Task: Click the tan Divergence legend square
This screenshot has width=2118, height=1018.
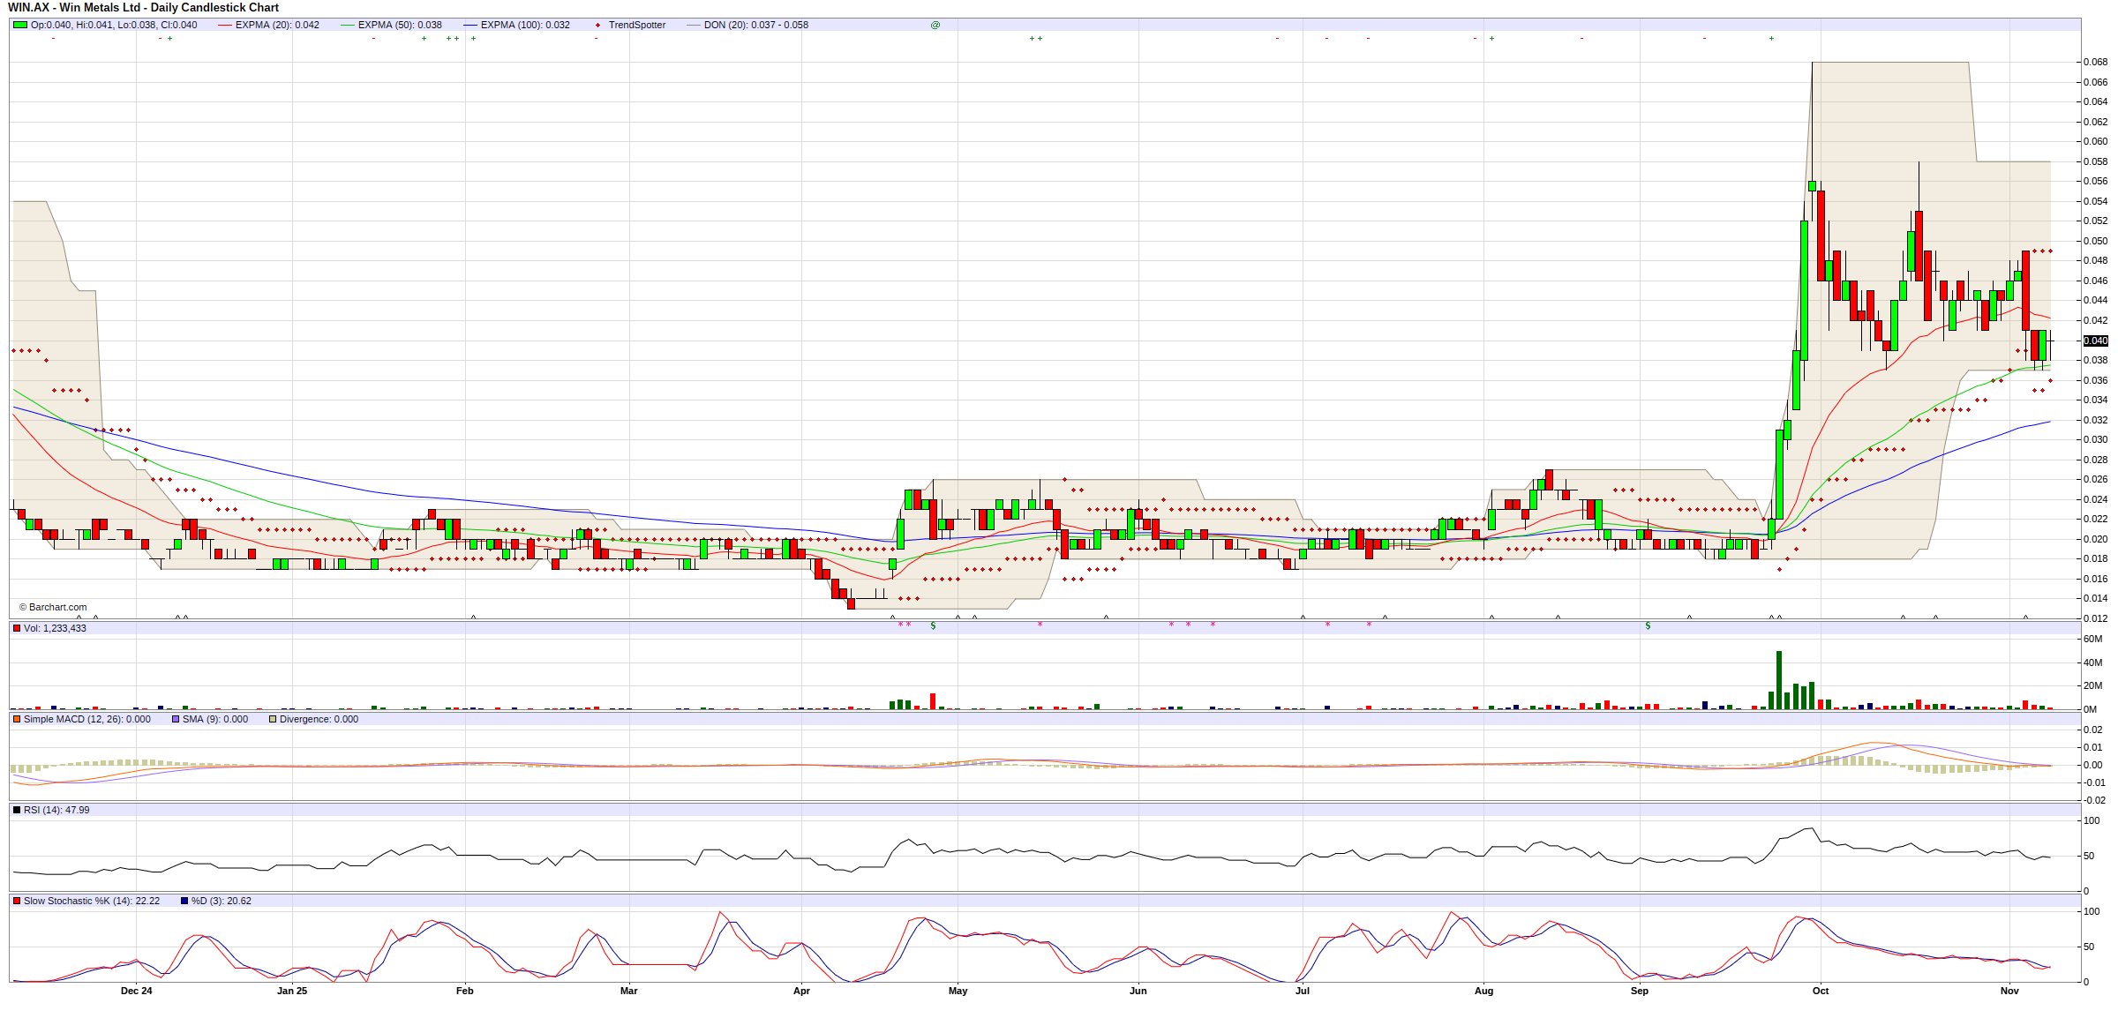Action: point(273,719)
